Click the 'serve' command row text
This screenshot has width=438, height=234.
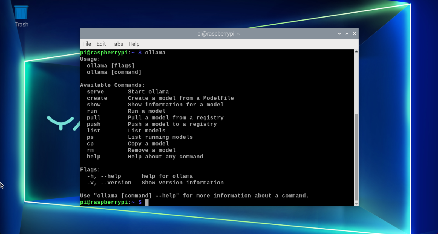coord(95,92)
